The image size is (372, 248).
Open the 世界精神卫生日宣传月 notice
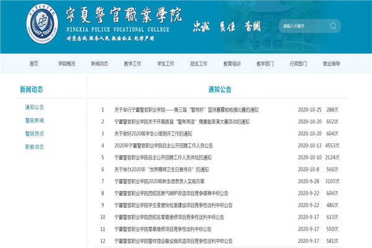pyautogui.click(x=161, y=169)
